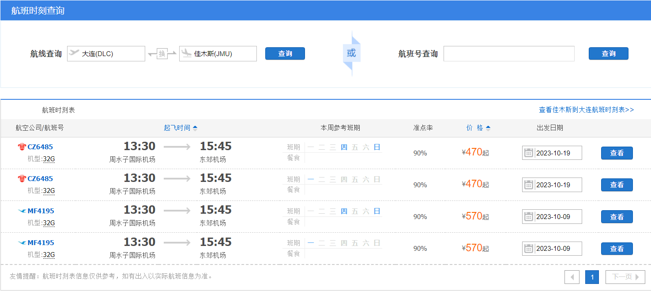651x291 pixels.
Task: Click 13:30 departure time in second MF4195 row
Action: [x=139, y=242]
